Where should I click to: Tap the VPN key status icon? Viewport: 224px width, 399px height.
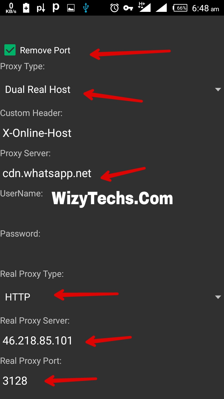(x=128, y=8)
